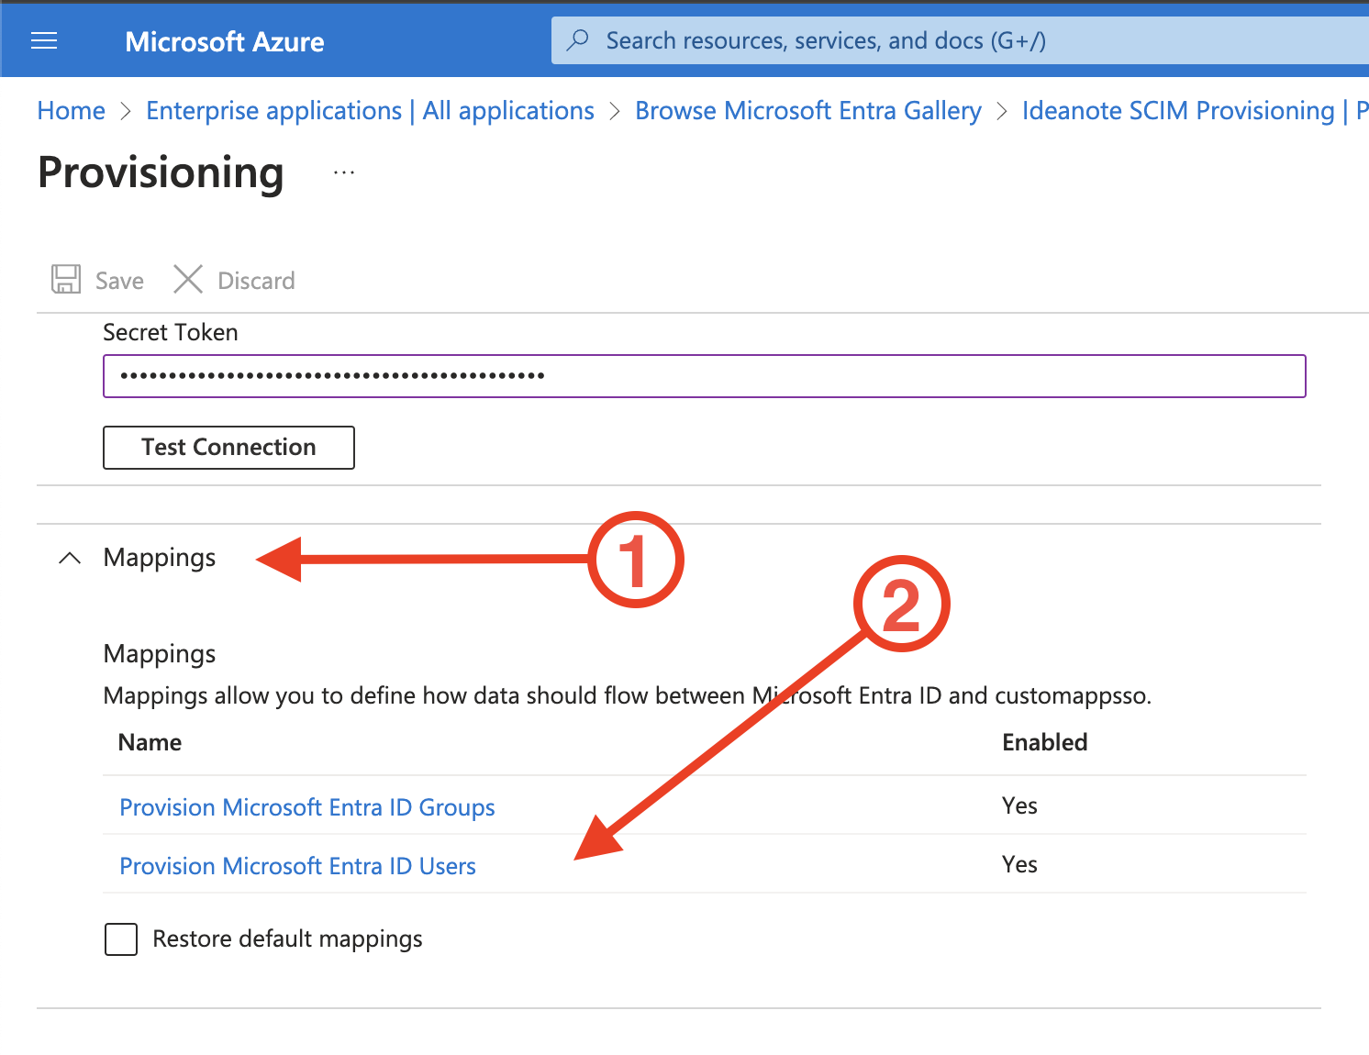Click the Mappings description sentence
Image resolution: width=1369 pixels, height=1055 pixels.
point(628,695)
